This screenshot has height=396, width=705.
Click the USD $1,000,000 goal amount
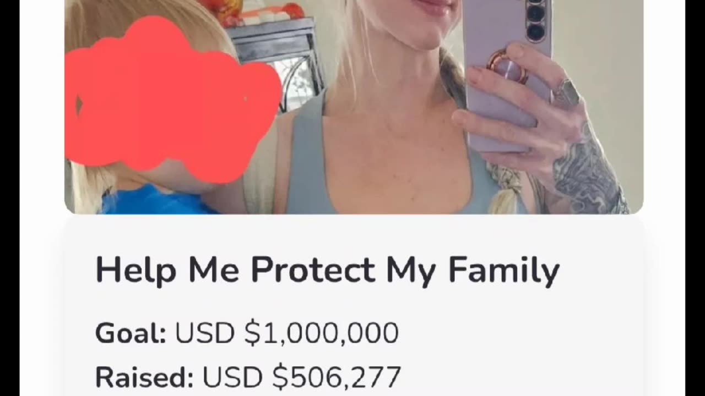coord(286,333)
